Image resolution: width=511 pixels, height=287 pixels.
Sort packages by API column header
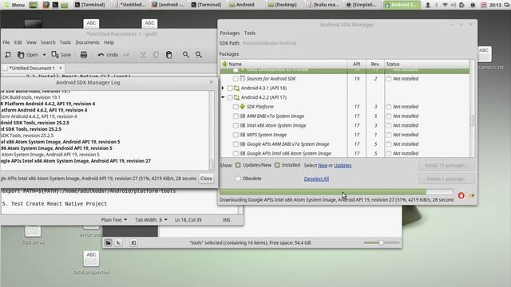point(357,64)
